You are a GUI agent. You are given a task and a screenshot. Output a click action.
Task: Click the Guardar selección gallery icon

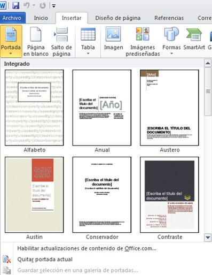click(7, 270)
